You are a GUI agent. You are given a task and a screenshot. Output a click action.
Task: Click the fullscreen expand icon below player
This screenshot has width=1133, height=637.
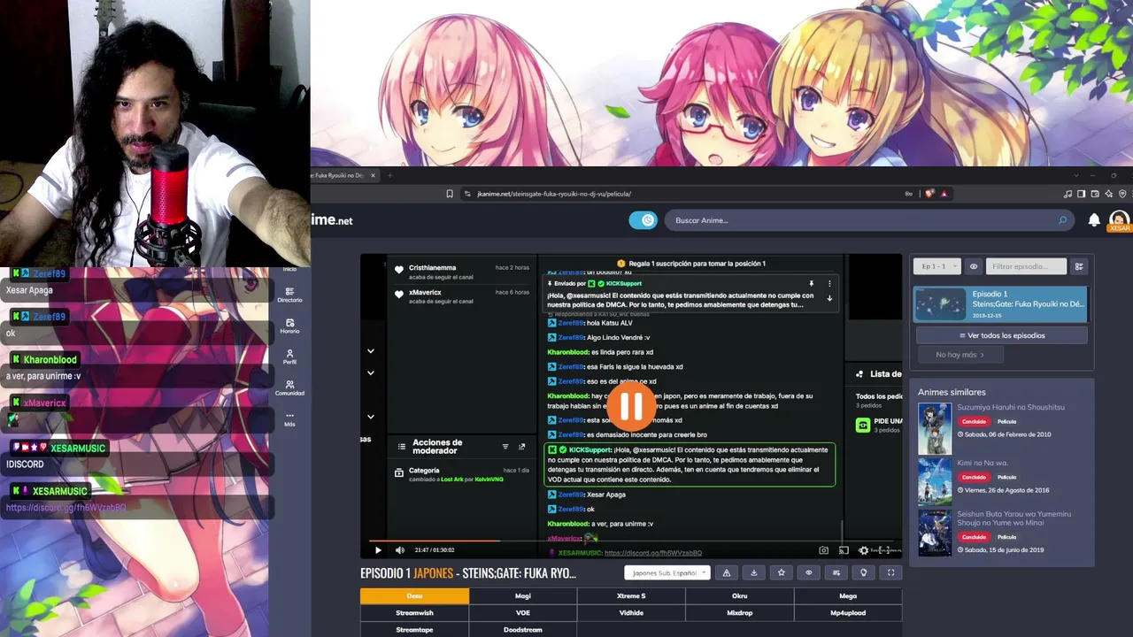coord(891,572)
